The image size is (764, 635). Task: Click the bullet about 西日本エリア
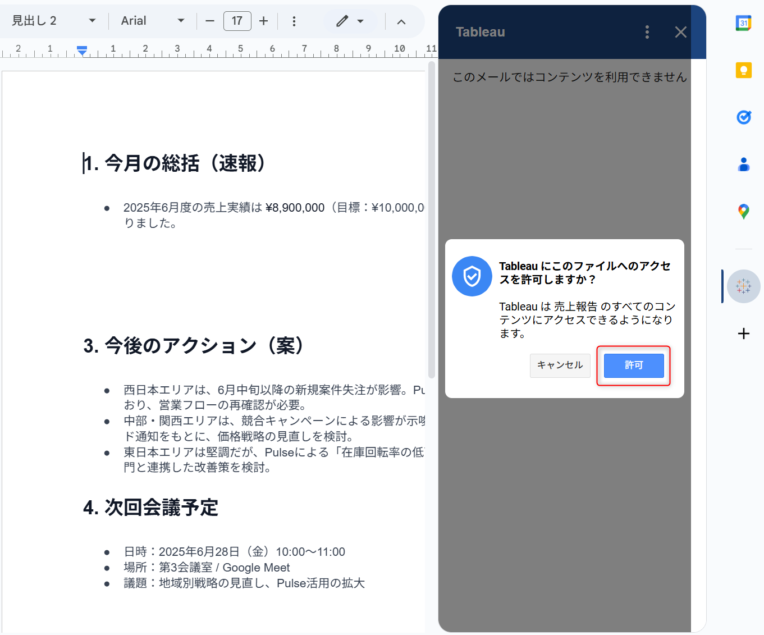tap(274, 397)
